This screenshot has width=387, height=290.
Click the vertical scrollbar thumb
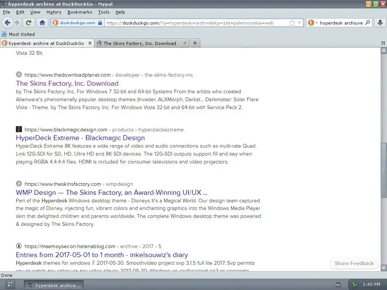pyautogui.click(x=384, y=170)
